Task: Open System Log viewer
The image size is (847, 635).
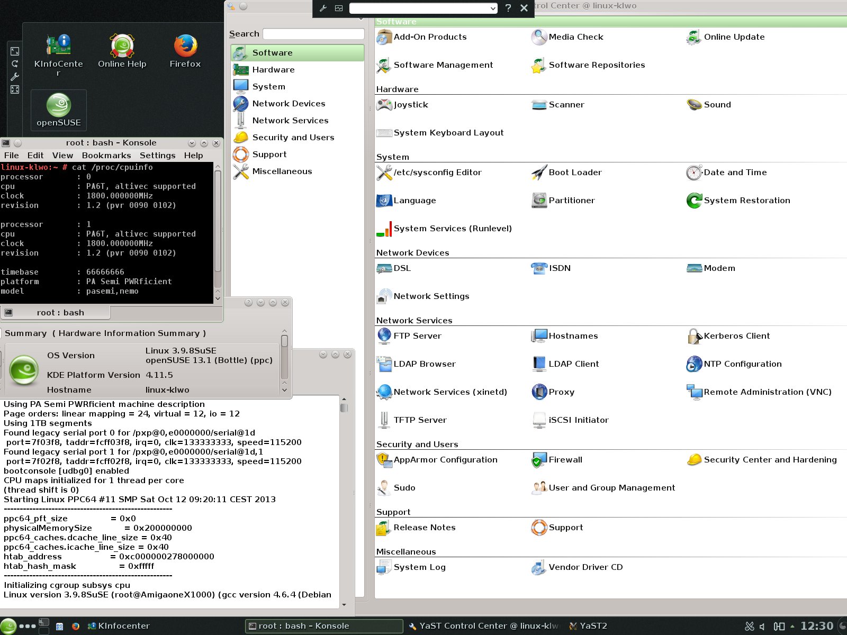Action: (x=411, y=567)
